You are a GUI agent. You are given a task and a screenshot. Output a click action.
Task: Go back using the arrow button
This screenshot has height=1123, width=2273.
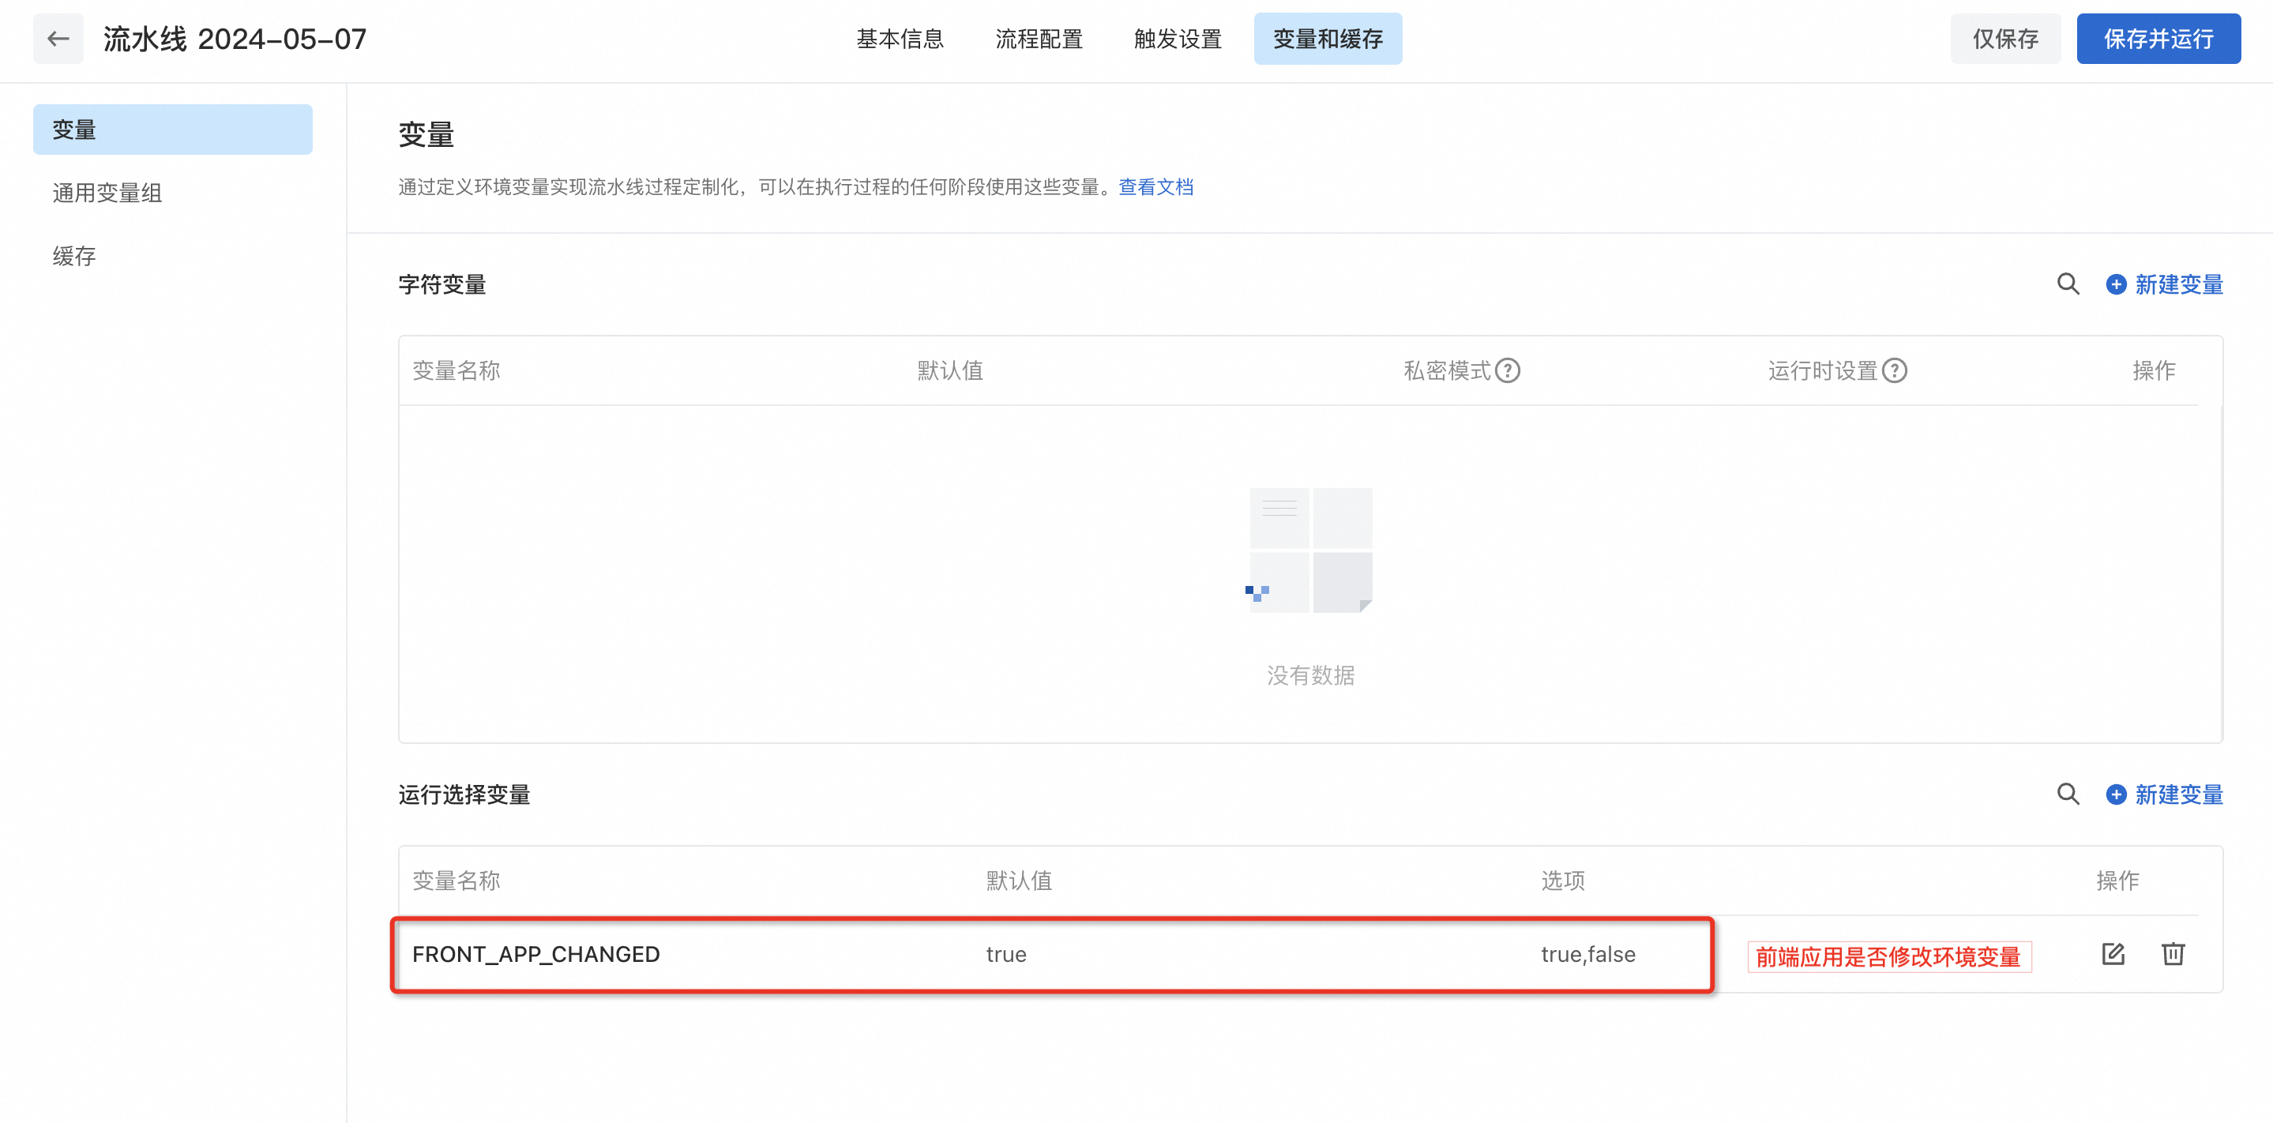(58, 39)
